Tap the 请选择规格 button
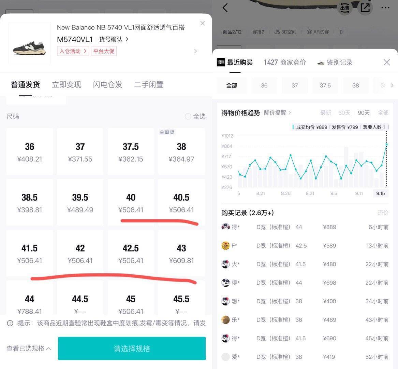Image resolution: width=398 pixels, height=369 pixels. click(x=132, y=348)
